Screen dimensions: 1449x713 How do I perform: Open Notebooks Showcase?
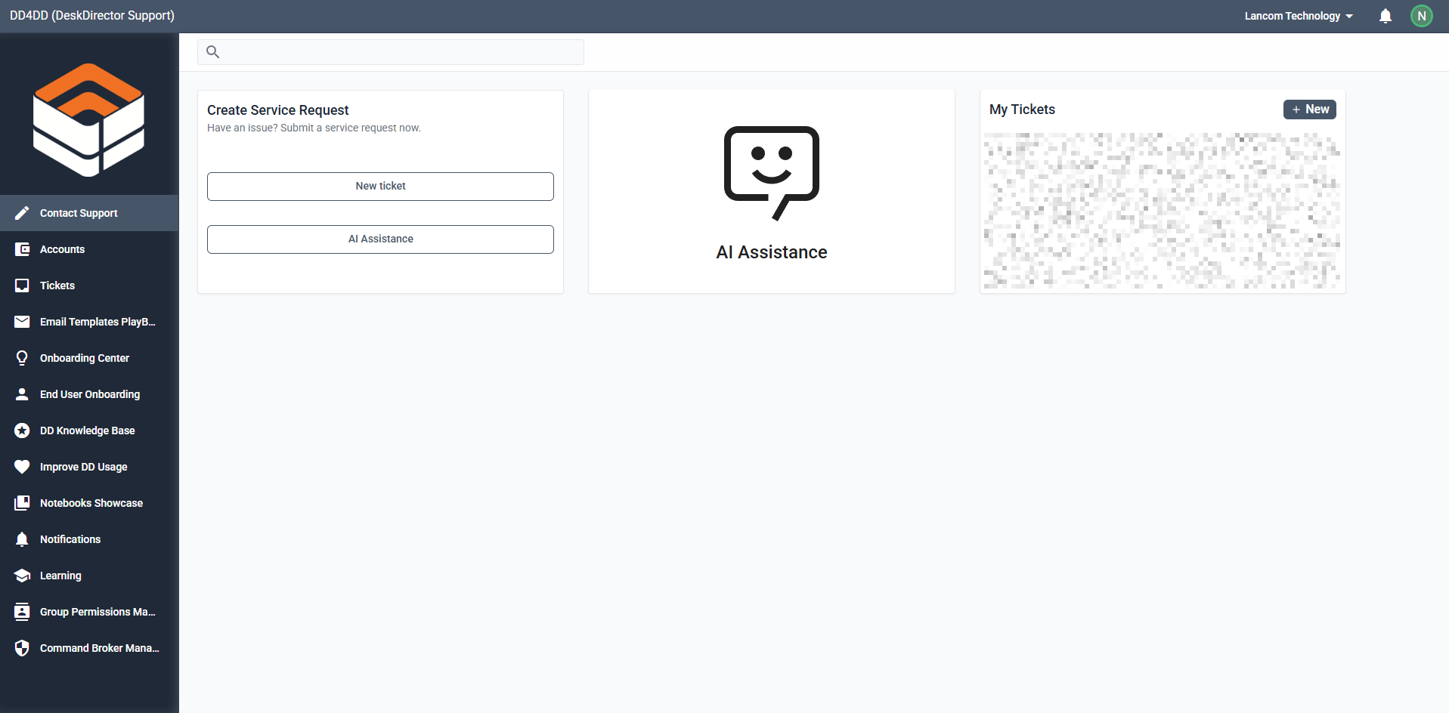coord(89,503)
